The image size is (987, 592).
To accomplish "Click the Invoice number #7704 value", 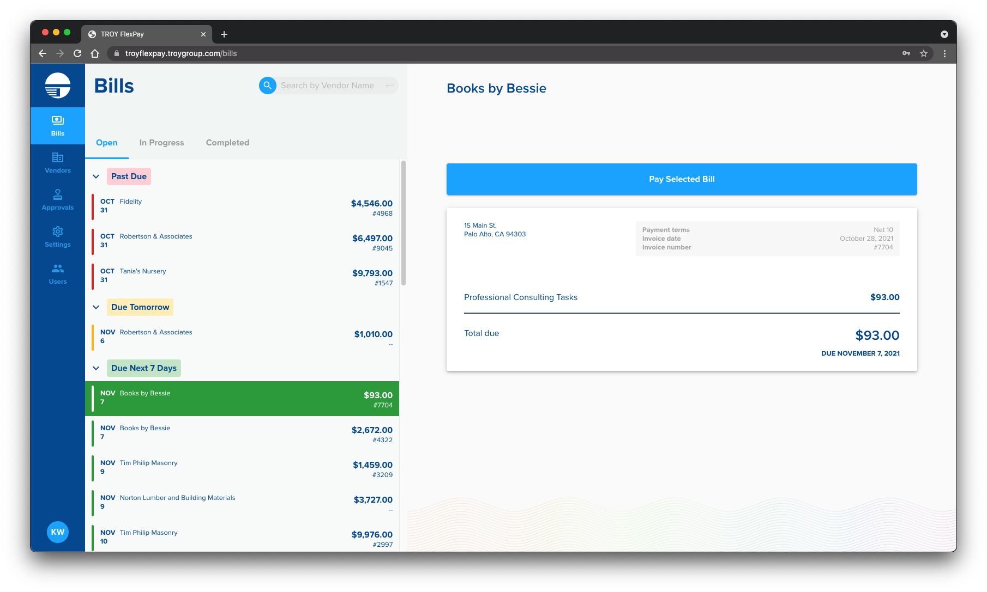I will pos(883,247).
